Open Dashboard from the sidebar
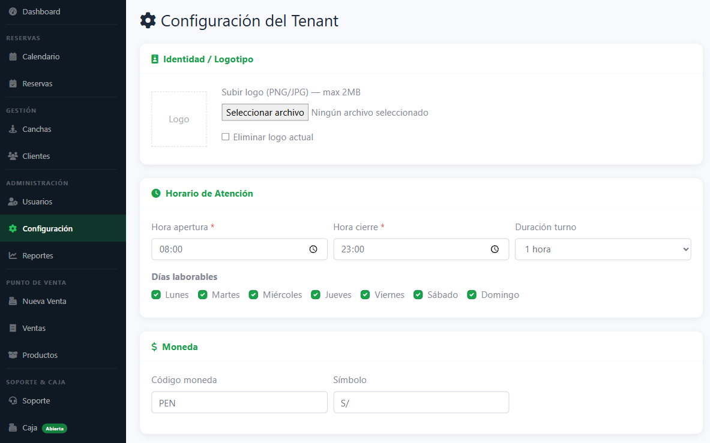 pyautogui.click(x=63, y=11)
